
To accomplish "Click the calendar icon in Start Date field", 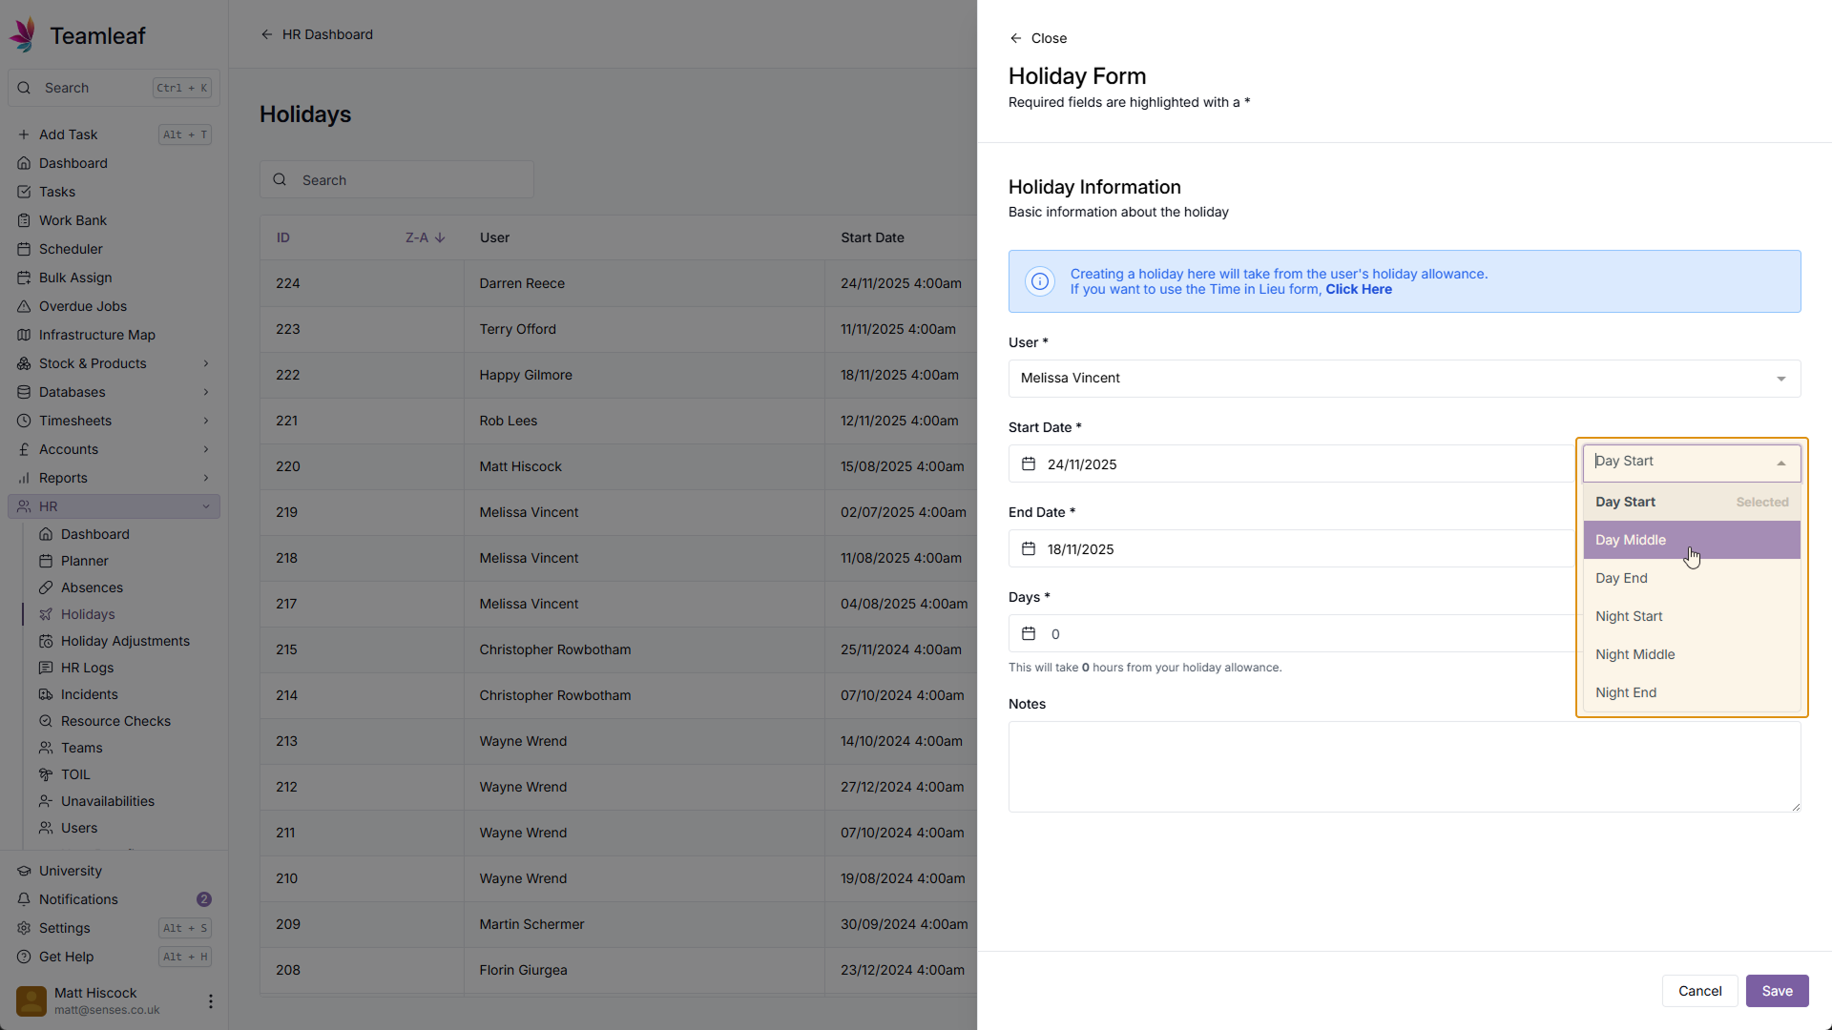I will coord(1029,464).
